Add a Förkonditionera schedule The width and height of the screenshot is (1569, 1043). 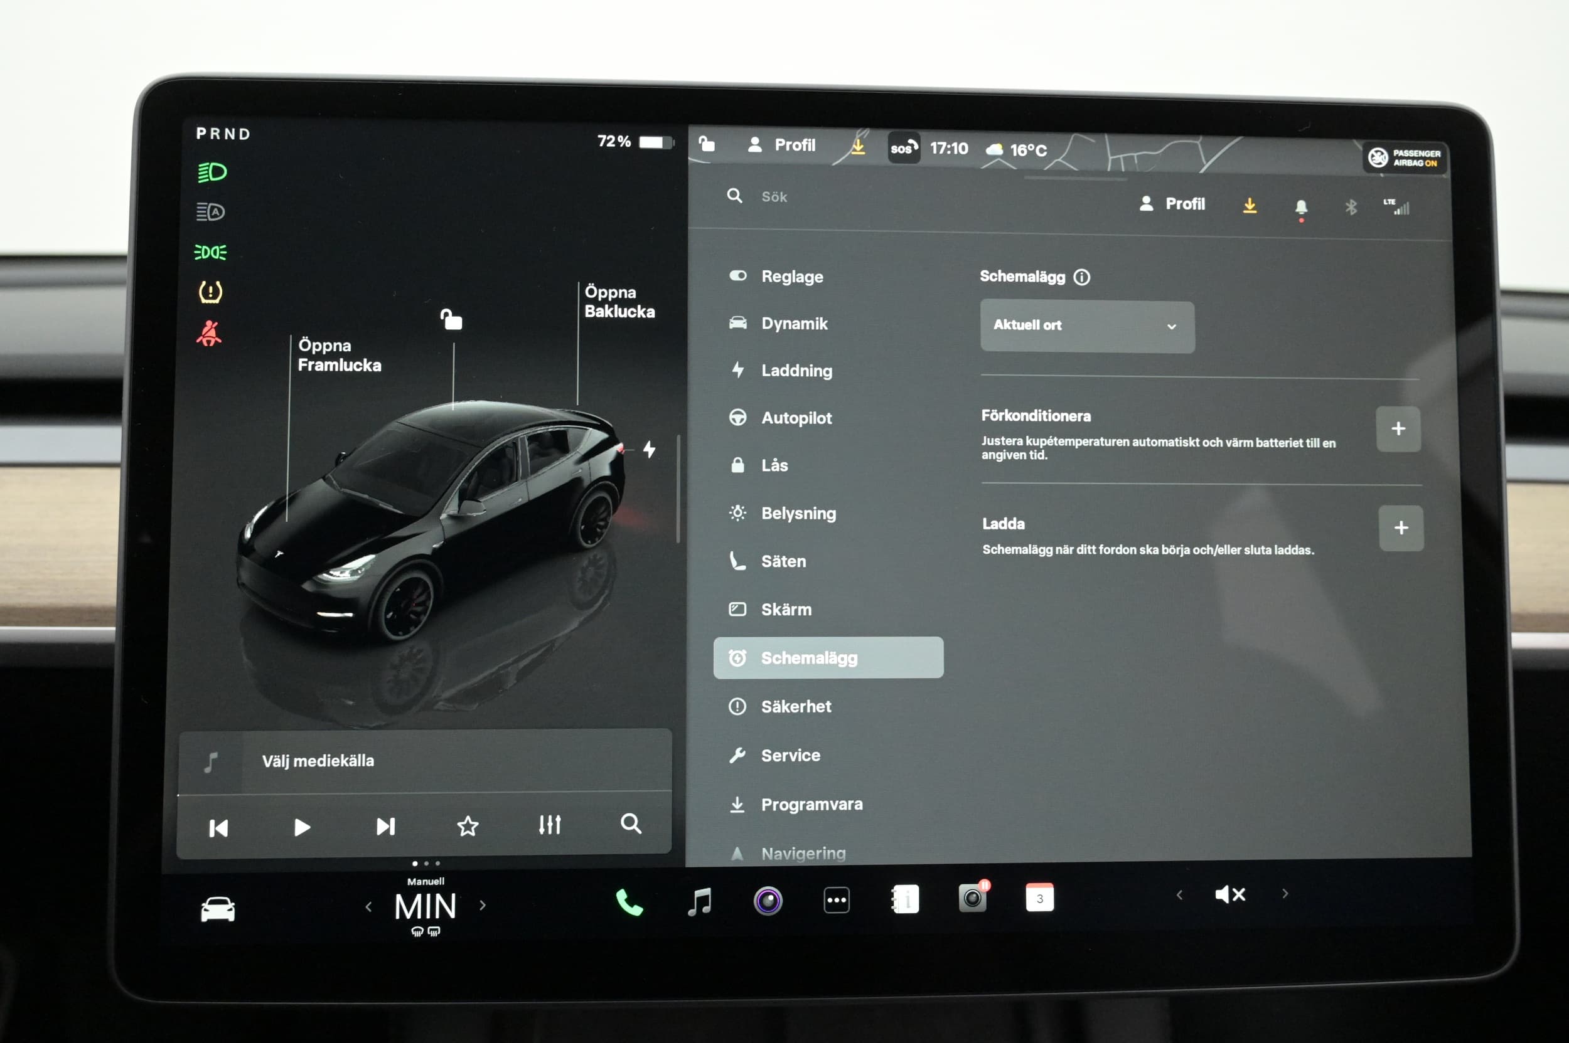pos(1397,429)
